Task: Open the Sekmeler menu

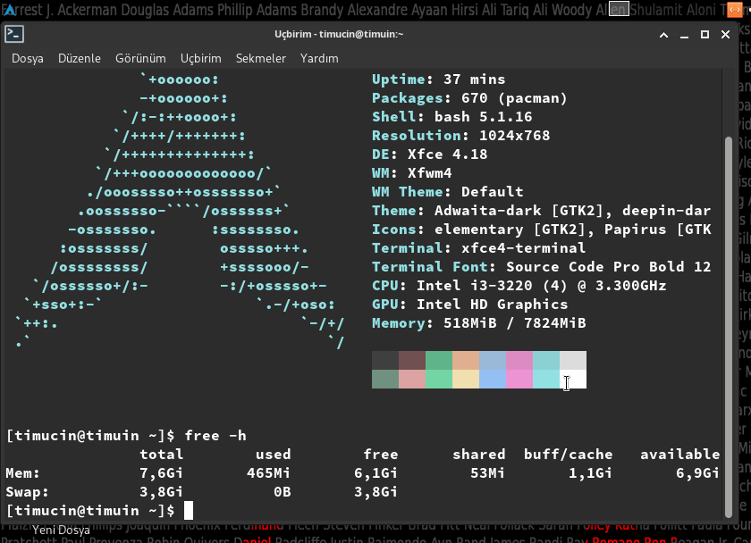Action: (x=260, y=58)
